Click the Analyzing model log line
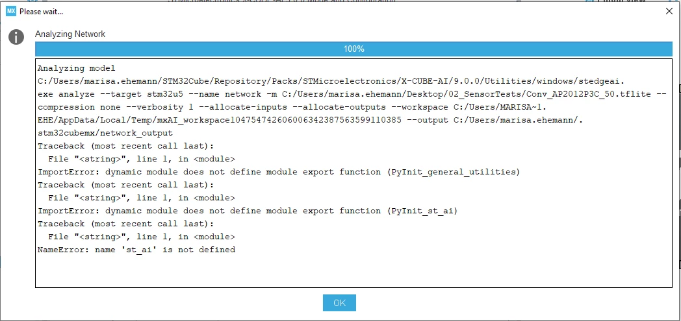681x321 pixels. pos(77,68)
